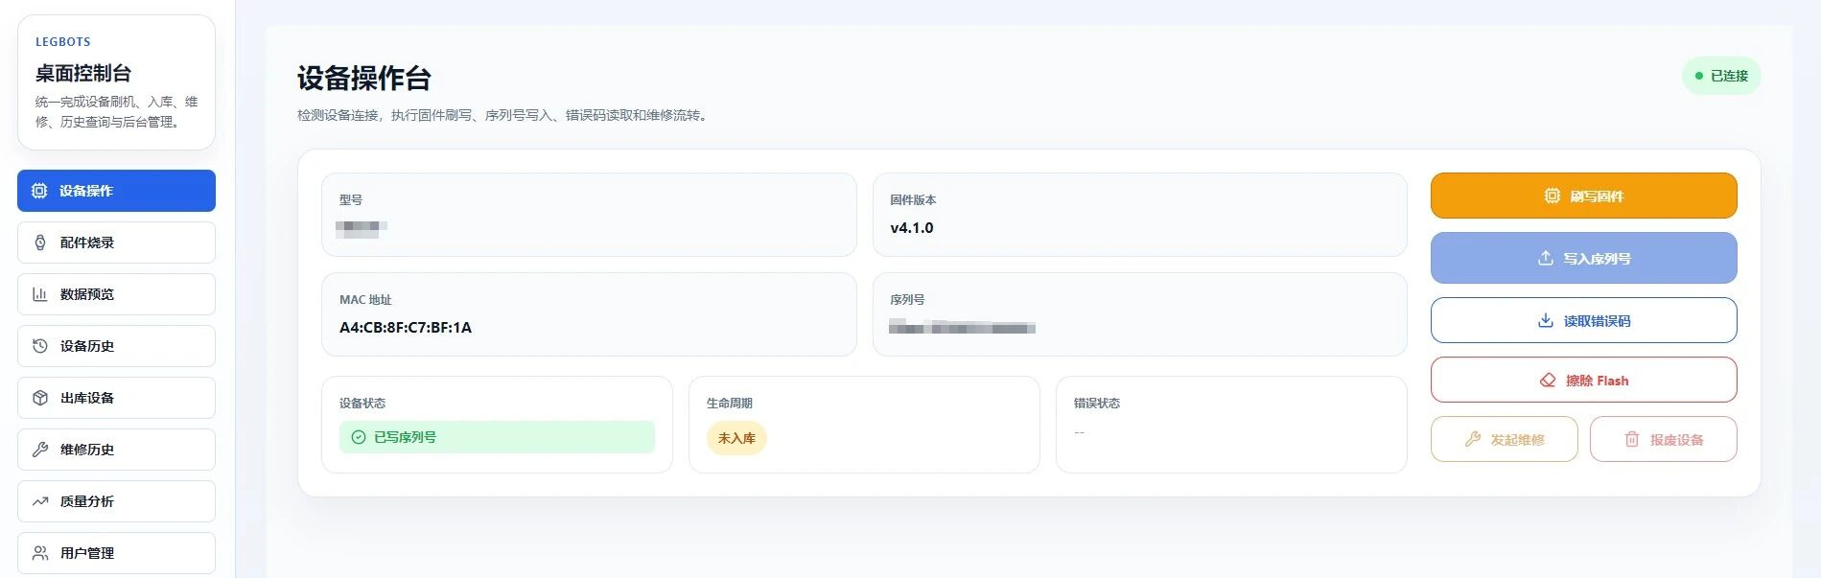Select 出库设备 in the sidebar
1821x578 pixels.
tap(116, 398)
